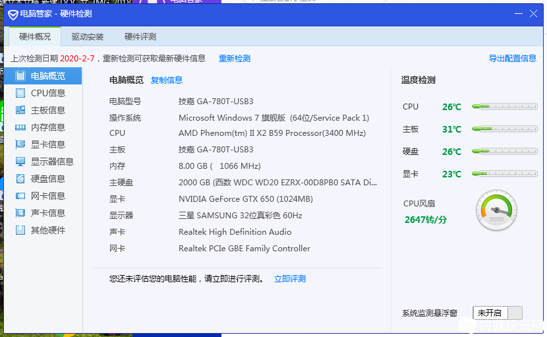
Task: Open 网卡信息 sidebar icon
Action: 20,196
